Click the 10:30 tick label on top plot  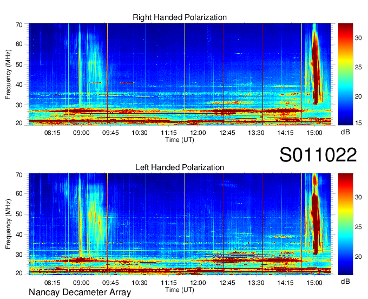(x=140, y=133)
